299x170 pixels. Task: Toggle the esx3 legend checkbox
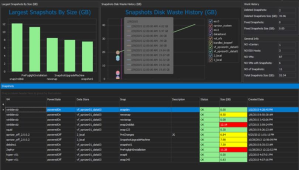pyautogui.click(x=210, y=21)
